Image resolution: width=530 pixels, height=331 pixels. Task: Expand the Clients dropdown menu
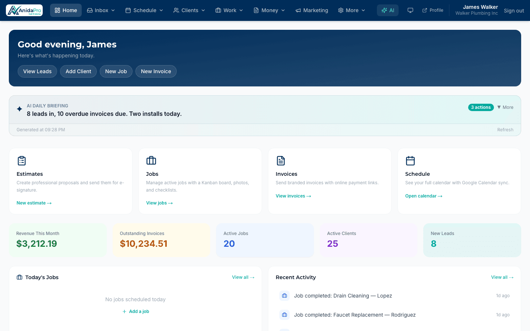pos(189,10)
